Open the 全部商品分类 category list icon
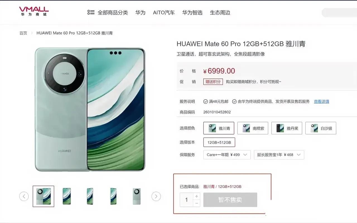The width and height of the screenshot is (357, 223). tap(91, 13)
